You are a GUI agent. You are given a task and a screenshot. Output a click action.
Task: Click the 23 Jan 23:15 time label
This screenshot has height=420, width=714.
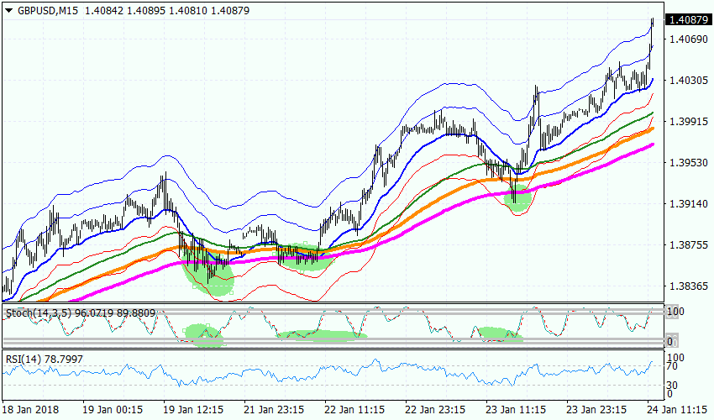coord(596,410)
